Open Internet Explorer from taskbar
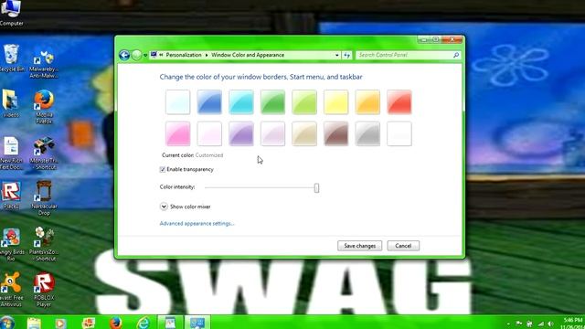 click(x=143, y=323)
